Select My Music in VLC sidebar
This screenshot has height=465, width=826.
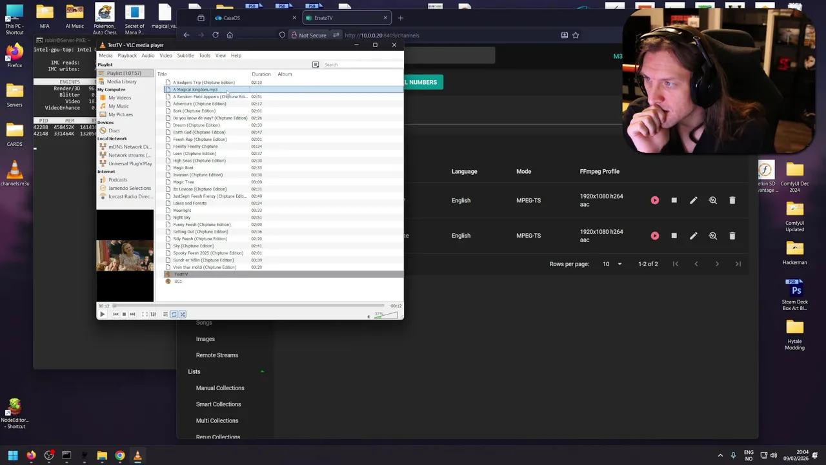coord(118,106)
